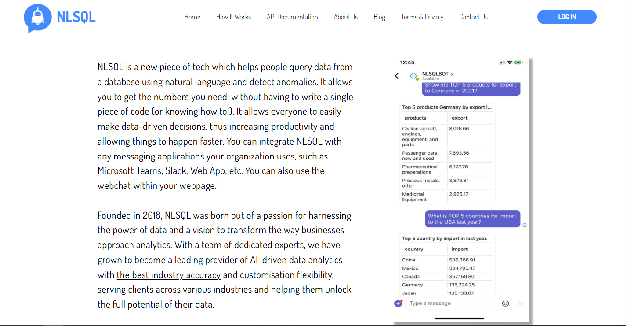Open the Contact Us page
The image size is (627, 326).
point(473,17)
